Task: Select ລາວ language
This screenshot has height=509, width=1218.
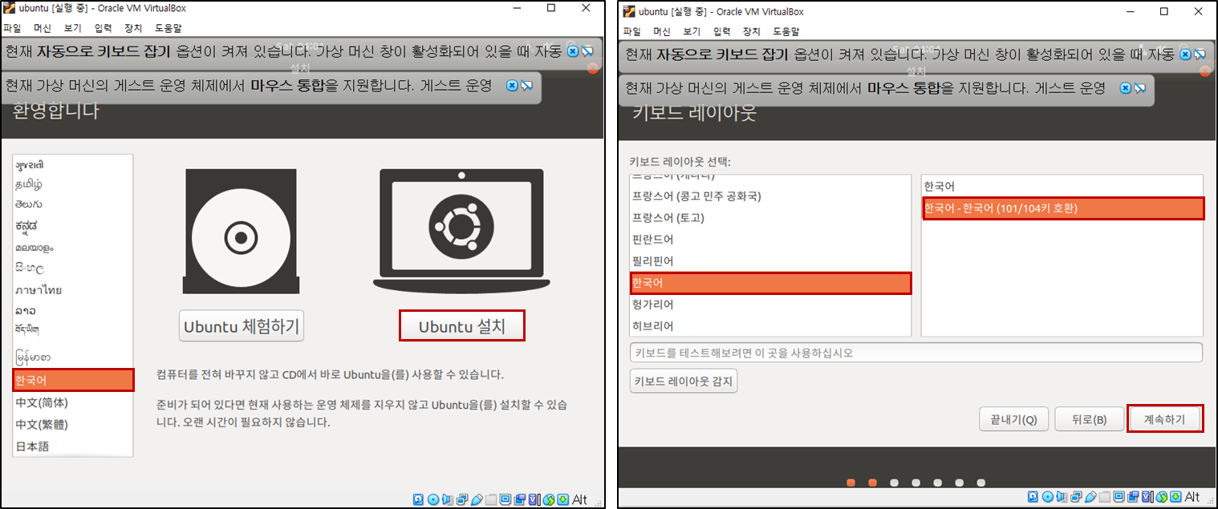Action: (74, 309)
